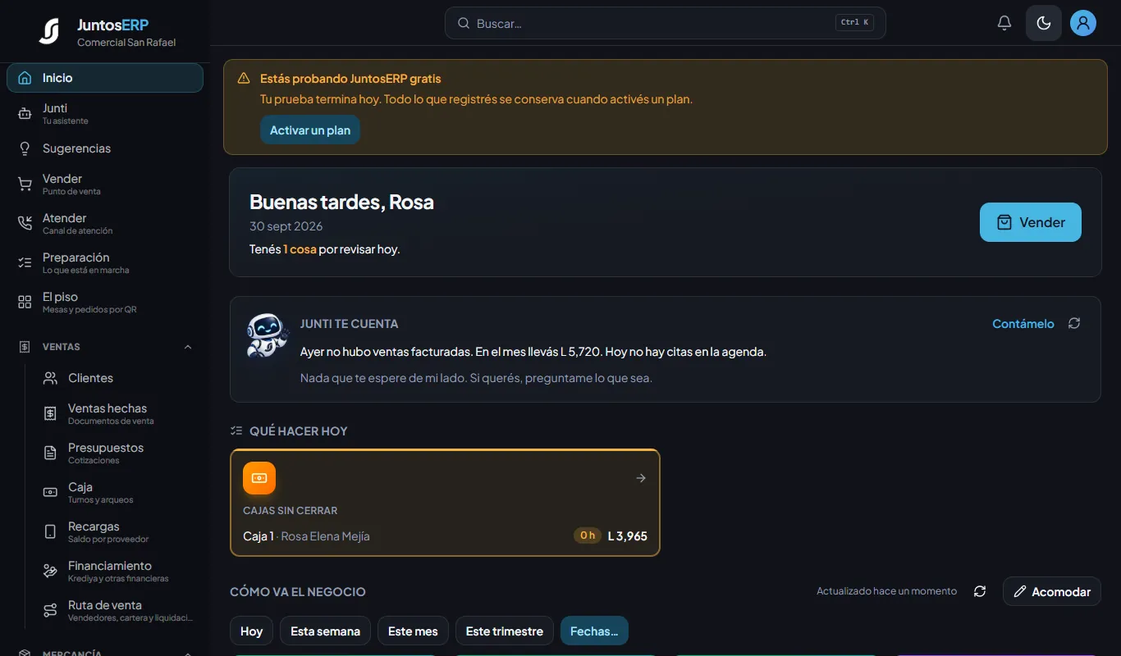Open Financiamiento hand-coin icon
The image size is (1121, 656).
pos(51,572)
